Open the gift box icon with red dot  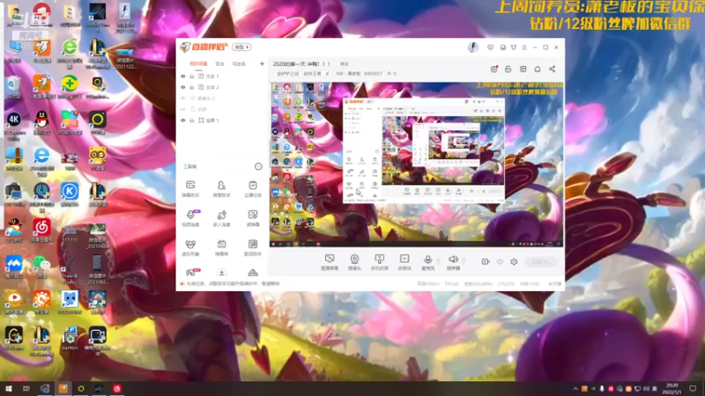494,70
